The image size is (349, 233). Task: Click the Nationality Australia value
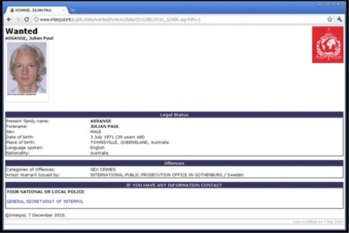click(99, 153)
